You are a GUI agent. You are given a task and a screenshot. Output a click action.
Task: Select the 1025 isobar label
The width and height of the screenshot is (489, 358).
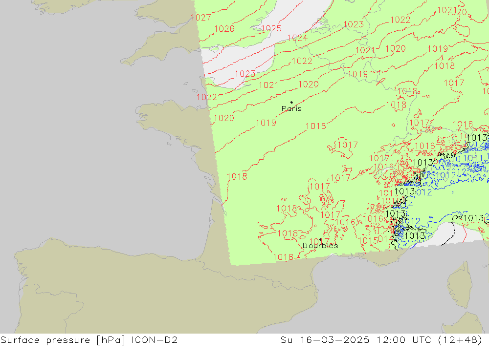[x=271, y=28]
